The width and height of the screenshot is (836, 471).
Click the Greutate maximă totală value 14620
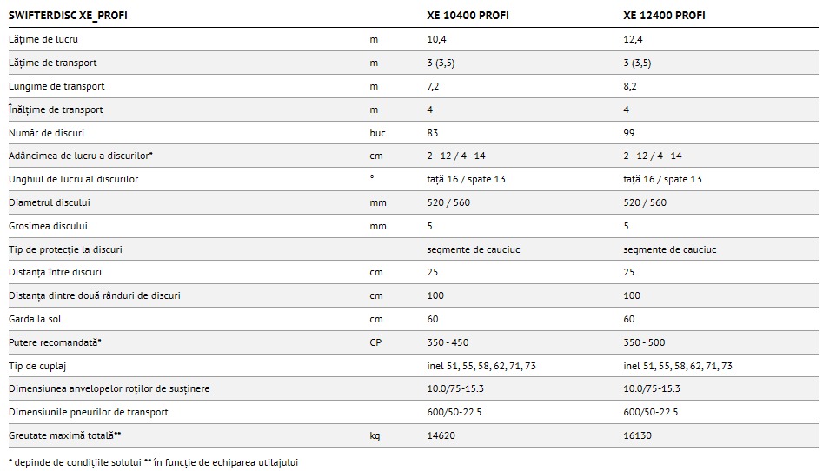tap(441, 435)
